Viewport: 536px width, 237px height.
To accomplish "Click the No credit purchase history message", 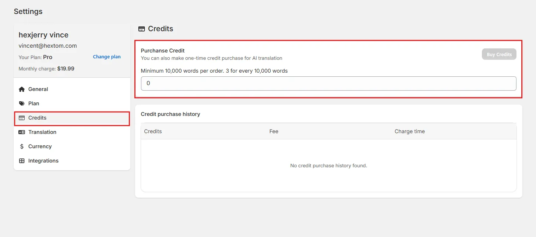I will click(329, 165).
